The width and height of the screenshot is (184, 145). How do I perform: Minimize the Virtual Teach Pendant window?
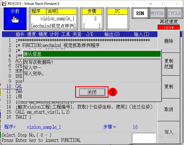tap(151, 4)
